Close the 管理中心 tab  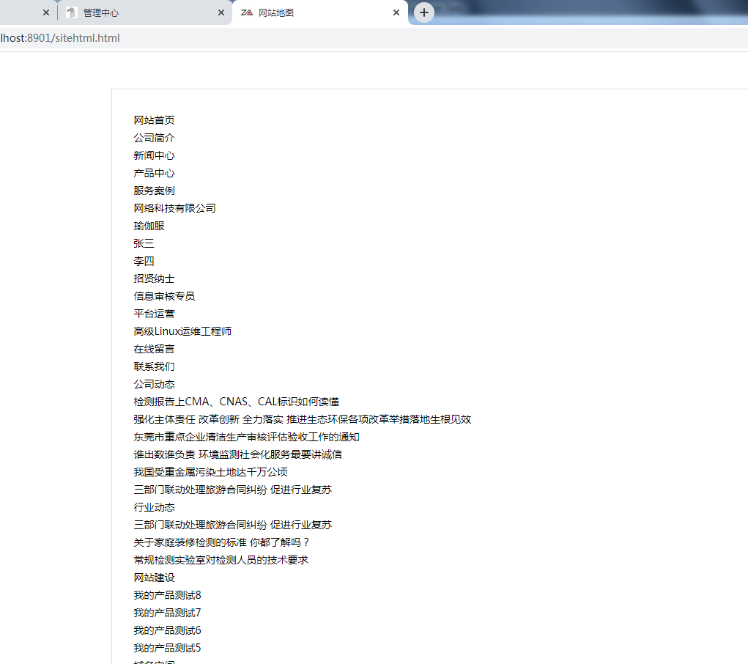pyautogui.click(x=221, y=12)
